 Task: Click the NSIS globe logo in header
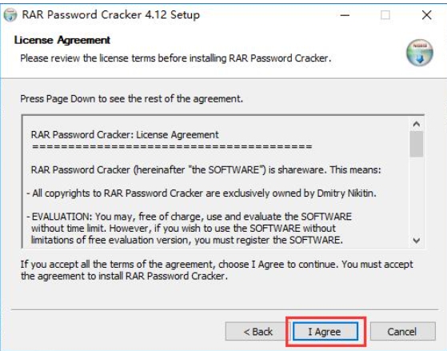pos(420,53)
